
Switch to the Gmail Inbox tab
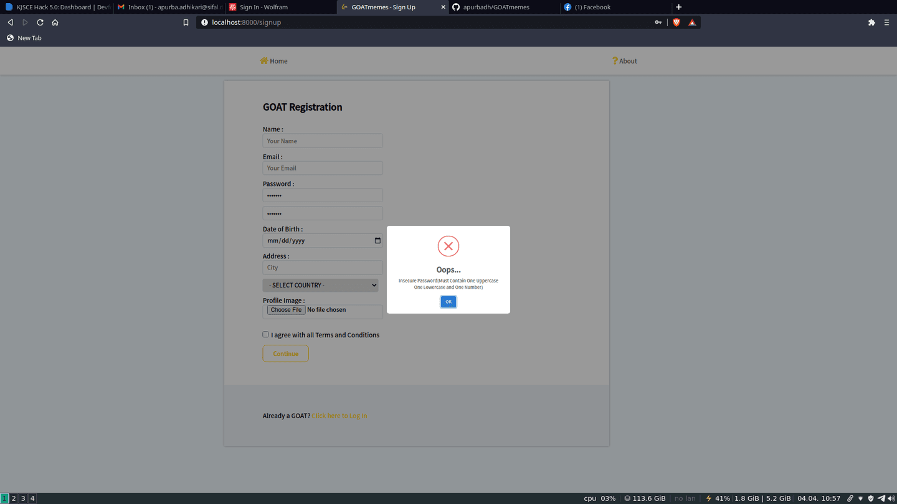(x=169, y=7)
